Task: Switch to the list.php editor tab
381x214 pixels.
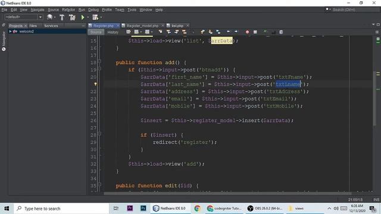Action: tap(177, 26)
